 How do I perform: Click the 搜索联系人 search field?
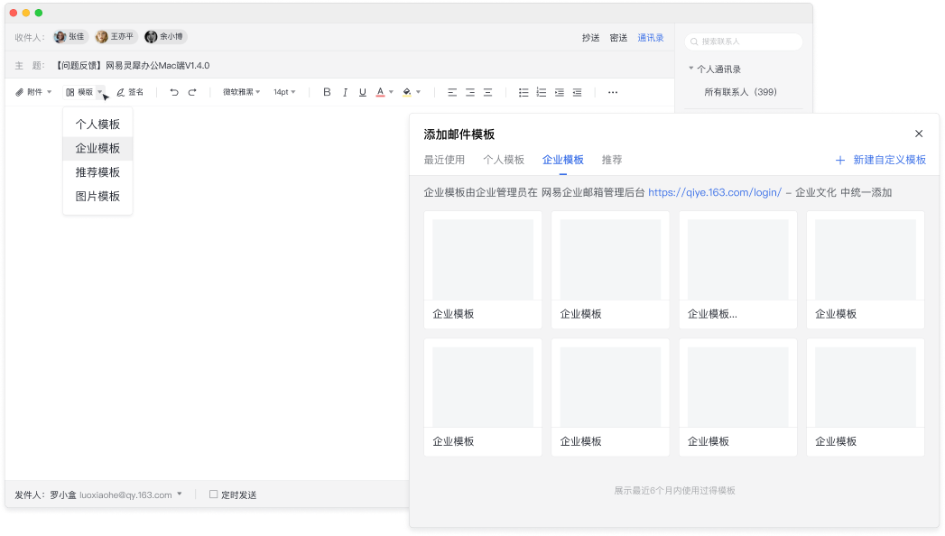745,42
